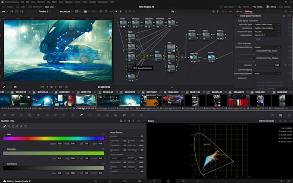Image resolution: width=293 pixels, height=183 pixels.
Task: Open Project Manager home icon
Action: click(281, 181)
